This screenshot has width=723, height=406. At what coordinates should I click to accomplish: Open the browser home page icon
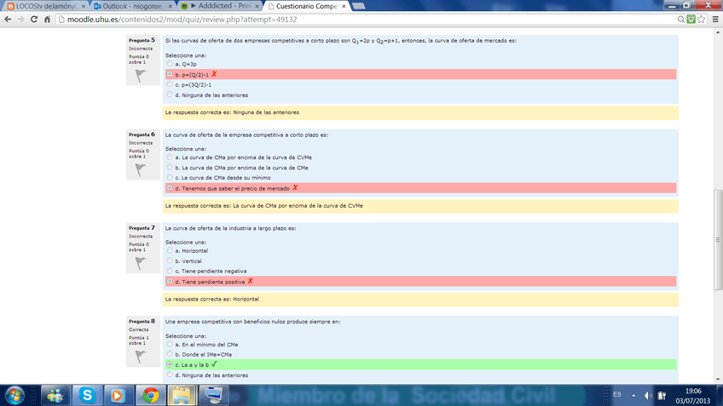pos(47,20)
